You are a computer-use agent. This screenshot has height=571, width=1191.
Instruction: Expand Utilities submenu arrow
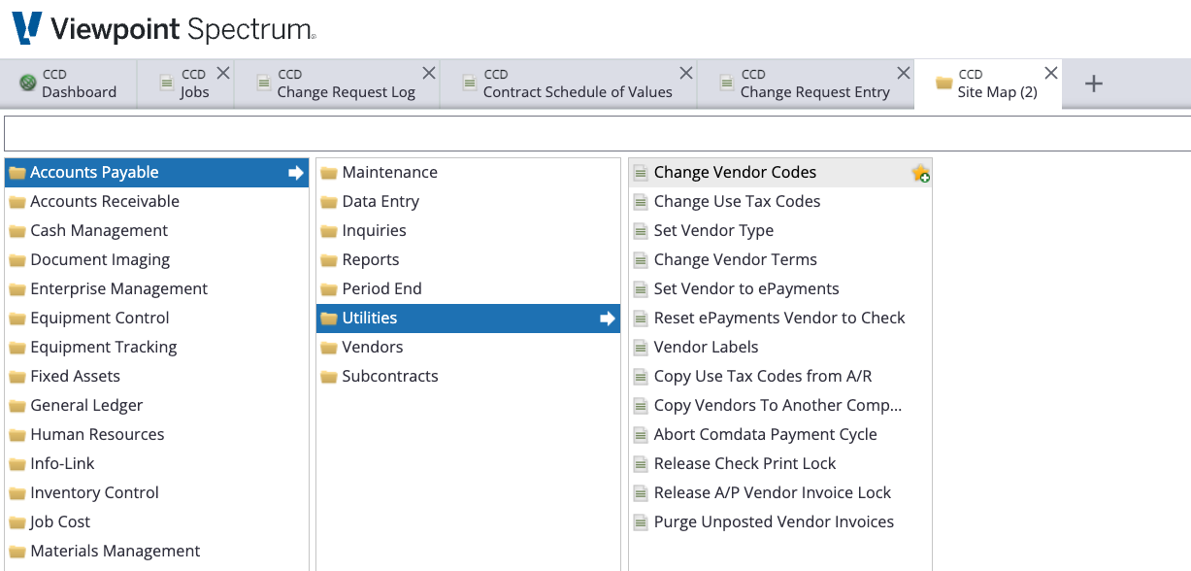click(608, 319)
